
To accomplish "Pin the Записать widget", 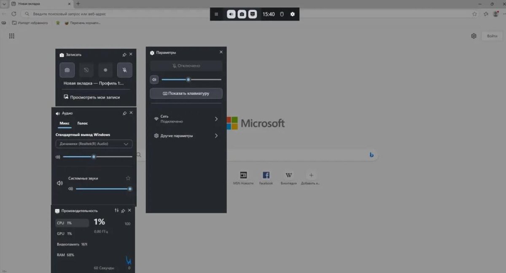I will coord(124,55).
